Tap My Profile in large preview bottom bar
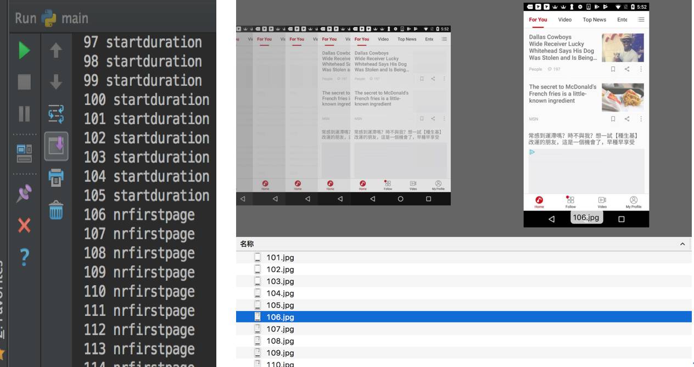Viewport: 694px width, 367px height. pos(633,202)
